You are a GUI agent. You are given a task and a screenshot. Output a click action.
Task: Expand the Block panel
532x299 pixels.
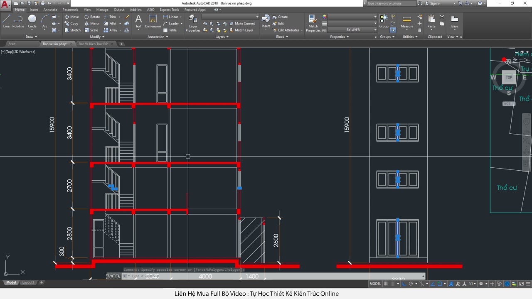click(282, 37)
